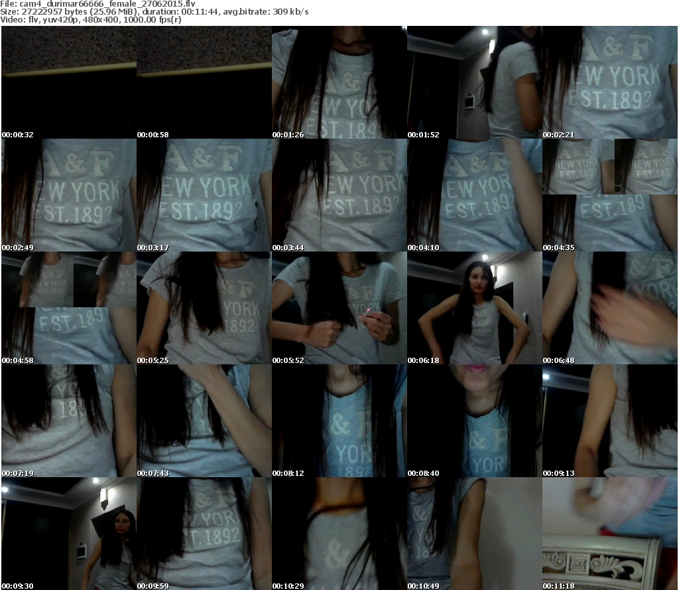Click the "Size: 27222957 bytes" header line
The image size is (679, 590).
point(154,12)
